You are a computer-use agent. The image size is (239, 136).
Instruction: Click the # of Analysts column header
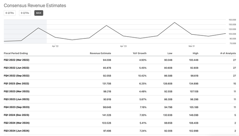228,53
